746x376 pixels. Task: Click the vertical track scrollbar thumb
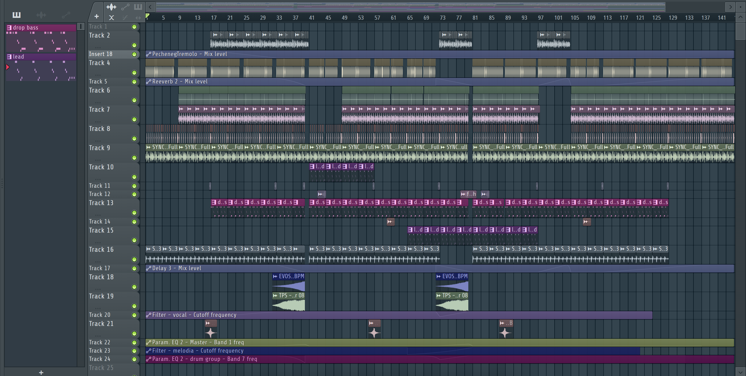point(741,31)
